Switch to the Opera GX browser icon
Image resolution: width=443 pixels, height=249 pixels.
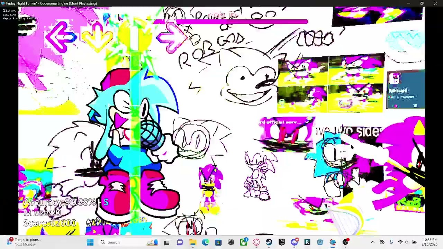point(256,242)
